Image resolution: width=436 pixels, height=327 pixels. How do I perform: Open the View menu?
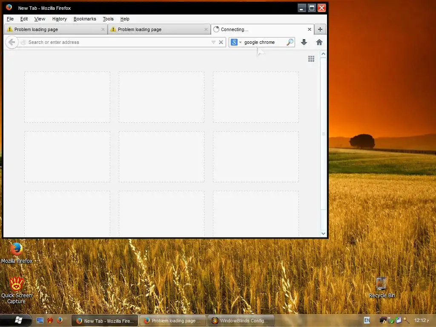click(x=40, y=19)
